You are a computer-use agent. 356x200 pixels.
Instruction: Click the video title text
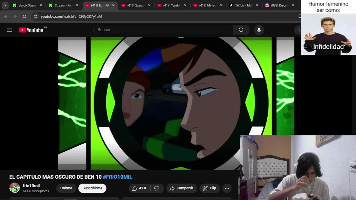pyautogui.click(x=71, y=177)
